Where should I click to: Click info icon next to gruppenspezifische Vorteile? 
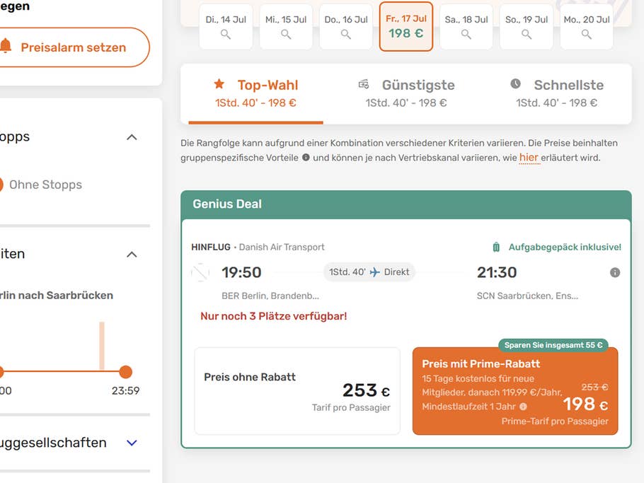[306, 158]
